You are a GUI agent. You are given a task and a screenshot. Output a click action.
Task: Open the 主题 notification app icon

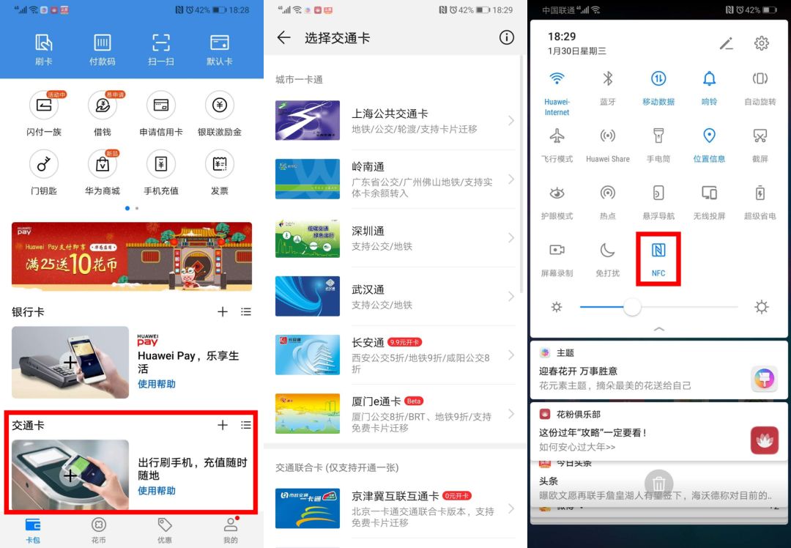point(765,379)
